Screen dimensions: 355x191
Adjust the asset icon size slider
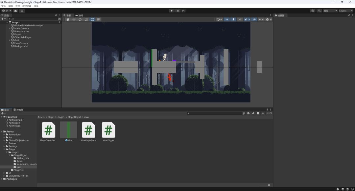pos(269,185)
